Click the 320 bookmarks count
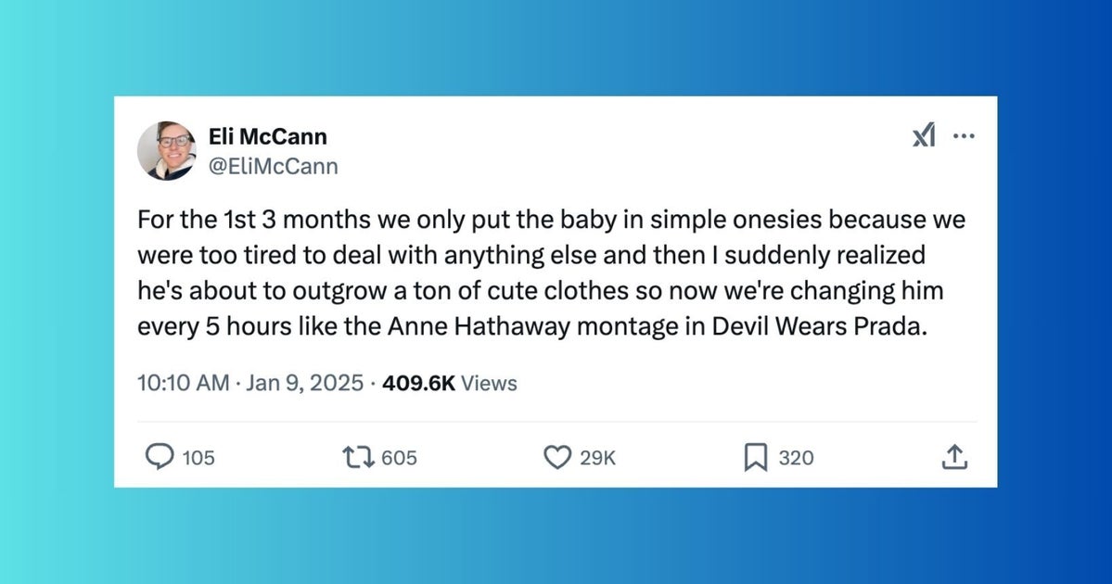 (x=796, y=458)
